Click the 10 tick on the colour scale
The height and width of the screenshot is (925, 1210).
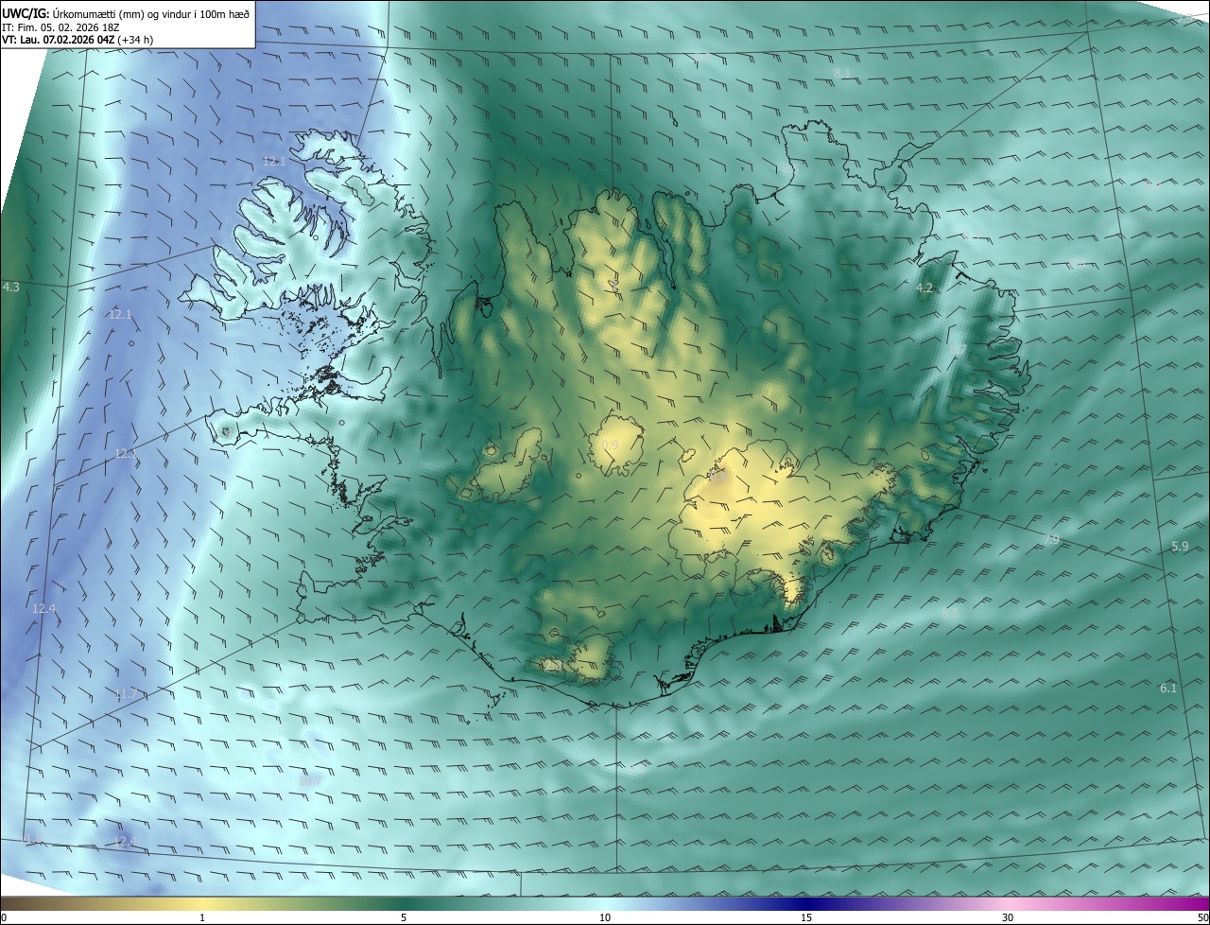(605, 917)
